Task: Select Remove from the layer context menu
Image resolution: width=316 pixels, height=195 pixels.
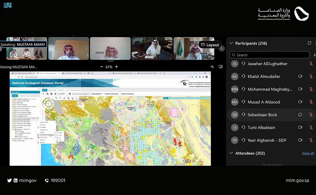Action: pyautogui.click(x=43, y=142)
